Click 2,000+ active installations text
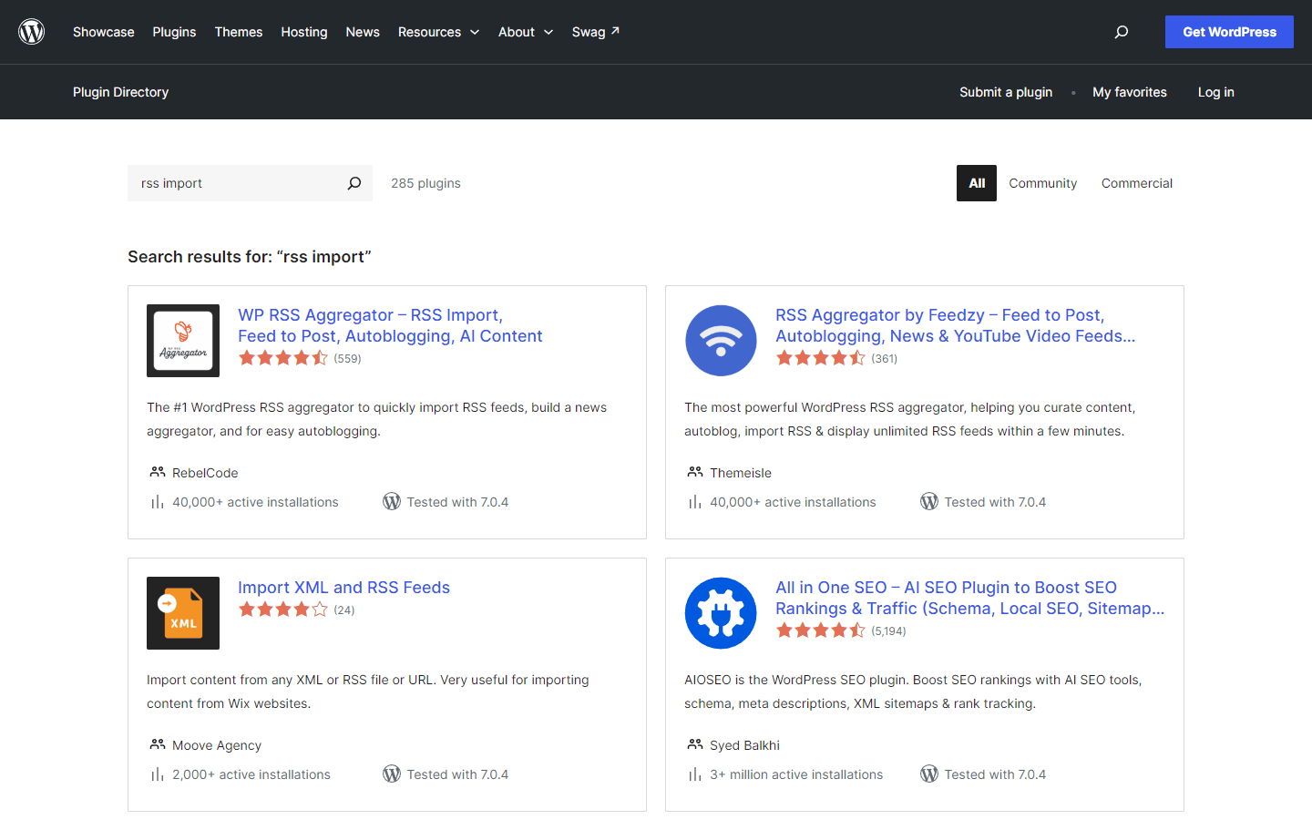This screenshot has width=1312, height=820. (251, 774)
